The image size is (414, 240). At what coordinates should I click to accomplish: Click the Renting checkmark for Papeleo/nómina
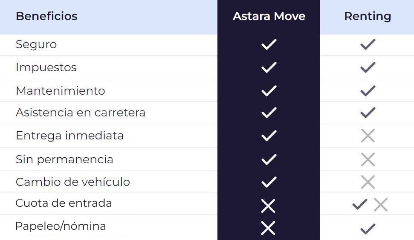[x=368, y=228]
